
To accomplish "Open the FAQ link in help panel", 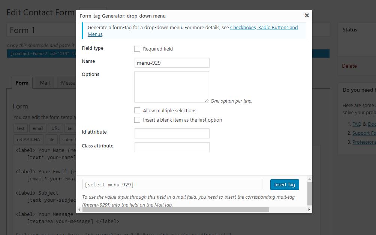I will 357,124.
